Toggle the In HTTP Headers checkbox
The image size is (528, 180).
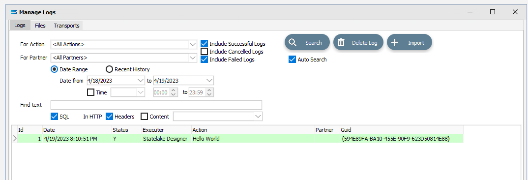point(109,116)
